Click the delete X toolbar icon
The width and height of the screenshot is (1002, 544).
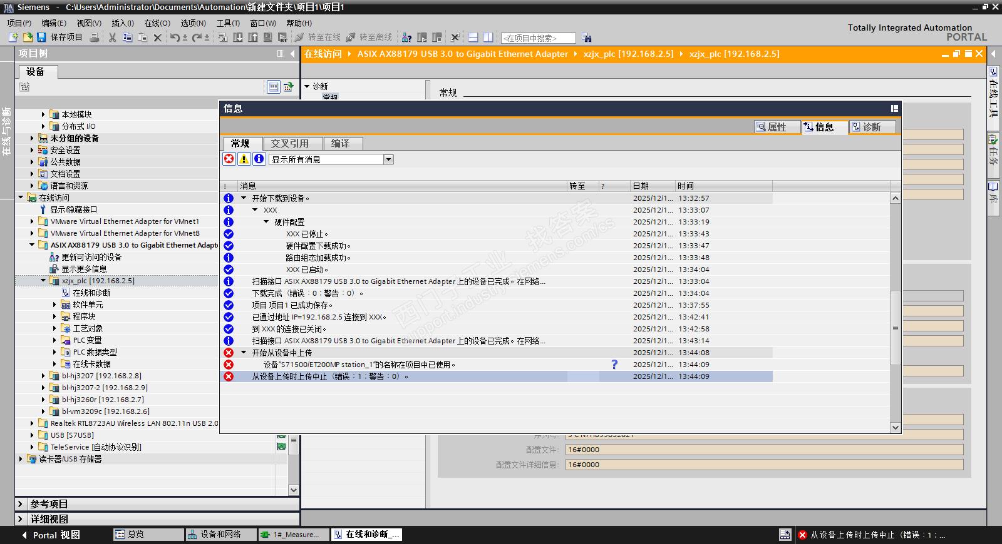[158, 38]
